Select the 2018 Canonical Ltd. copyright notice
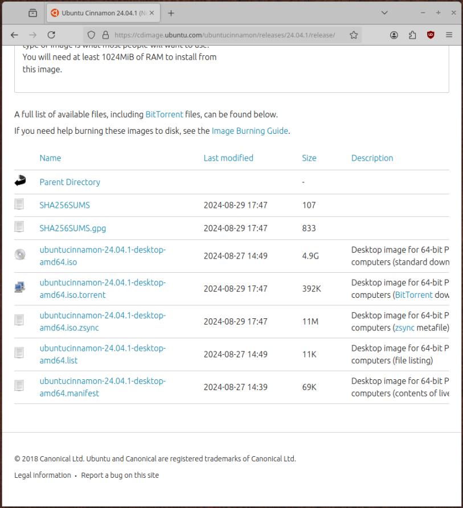463x508 pixels. (x=155, y=459)
